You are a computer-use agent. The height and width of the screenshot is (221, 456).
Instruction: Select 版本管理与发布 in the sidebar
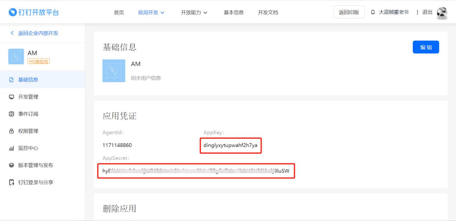[35, 165]
